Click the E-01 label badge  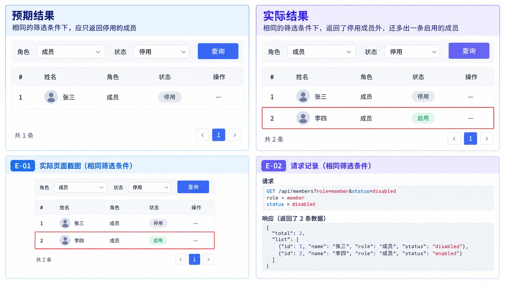tap(23, 166)
